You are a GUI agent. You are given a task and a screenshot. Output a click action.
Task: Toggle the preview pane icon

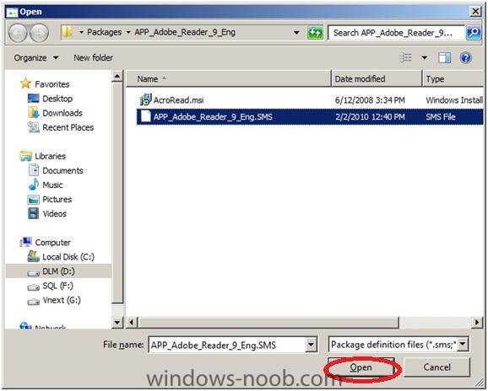(x=444, y=57)
